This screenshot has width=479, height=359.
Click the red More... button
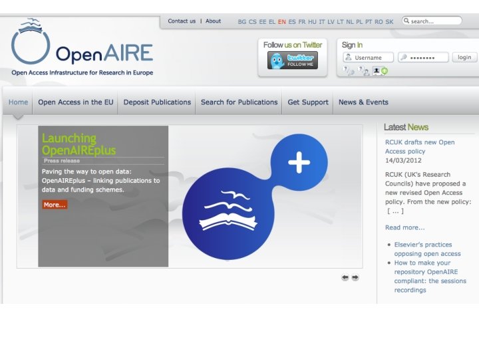pos(55,205)
